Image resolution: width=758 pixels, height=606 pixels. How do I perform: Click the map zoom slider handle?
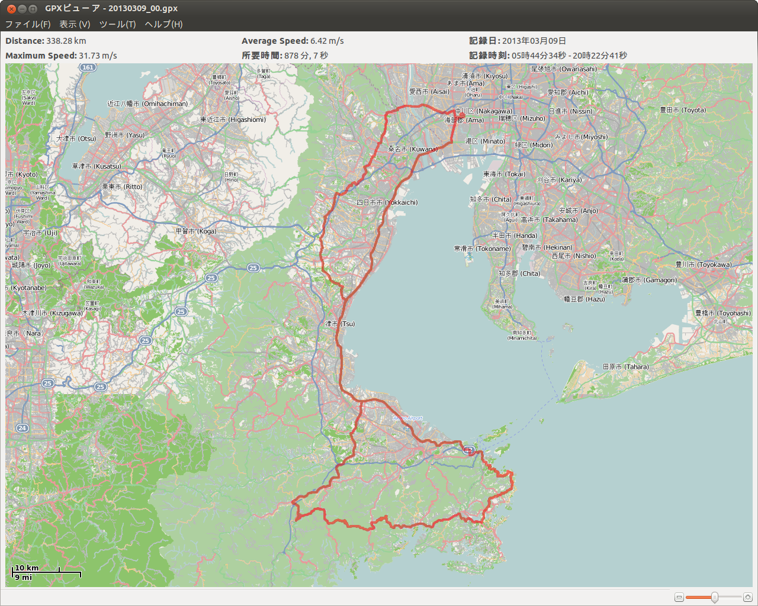(715, 598)
